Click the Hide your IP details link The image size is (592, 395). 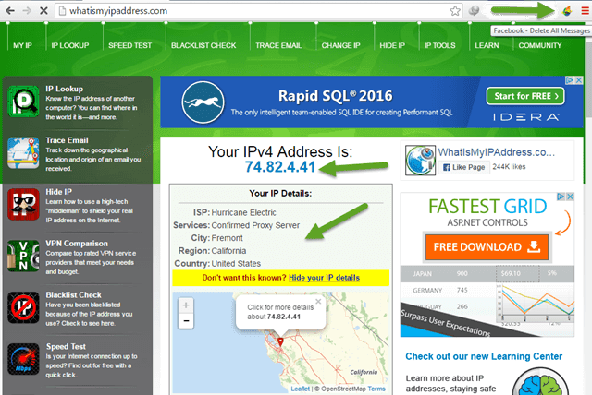(324, 278)
